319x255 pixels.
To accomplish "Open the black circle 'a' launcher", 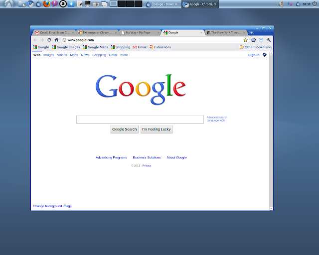I will pos(63,3).
